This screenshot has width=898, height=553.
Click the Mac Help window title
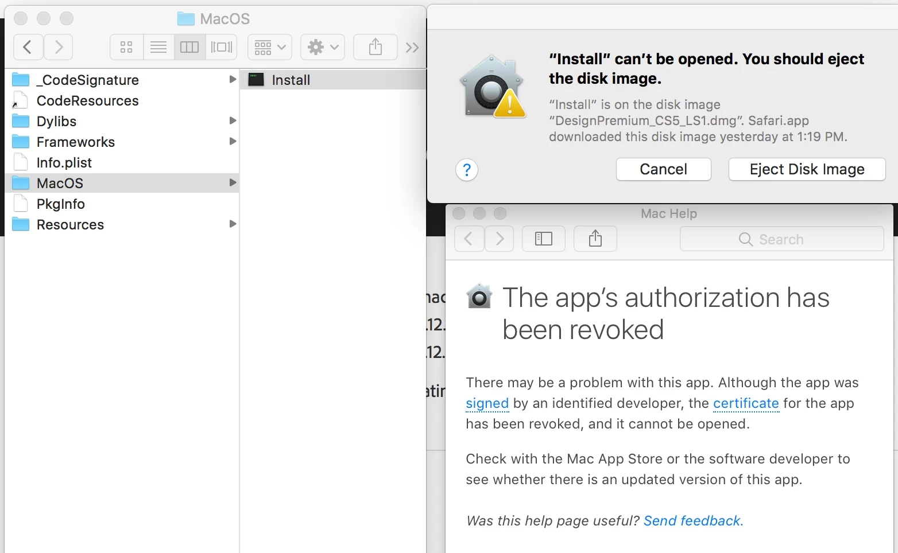pos(669,213)
